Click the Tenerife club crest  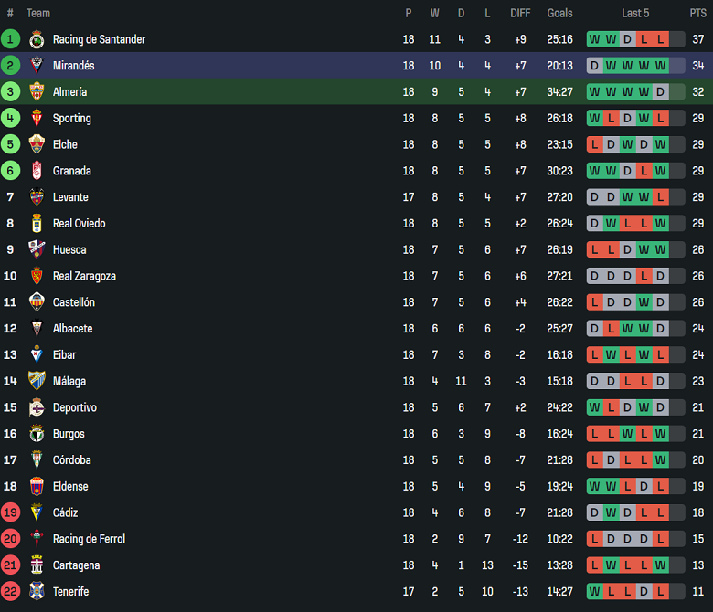(37, 591)
